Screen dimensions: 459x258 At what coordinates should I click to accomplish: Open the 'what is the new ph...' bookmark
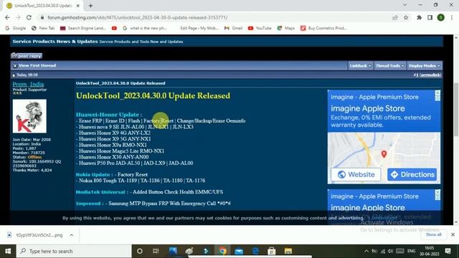coord(145,28)
